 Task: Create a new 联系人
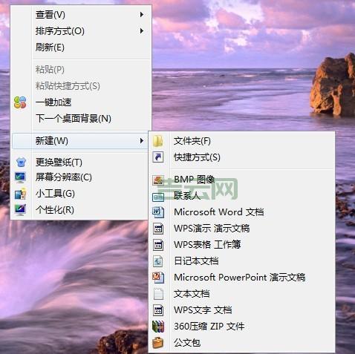click(241, 196)
